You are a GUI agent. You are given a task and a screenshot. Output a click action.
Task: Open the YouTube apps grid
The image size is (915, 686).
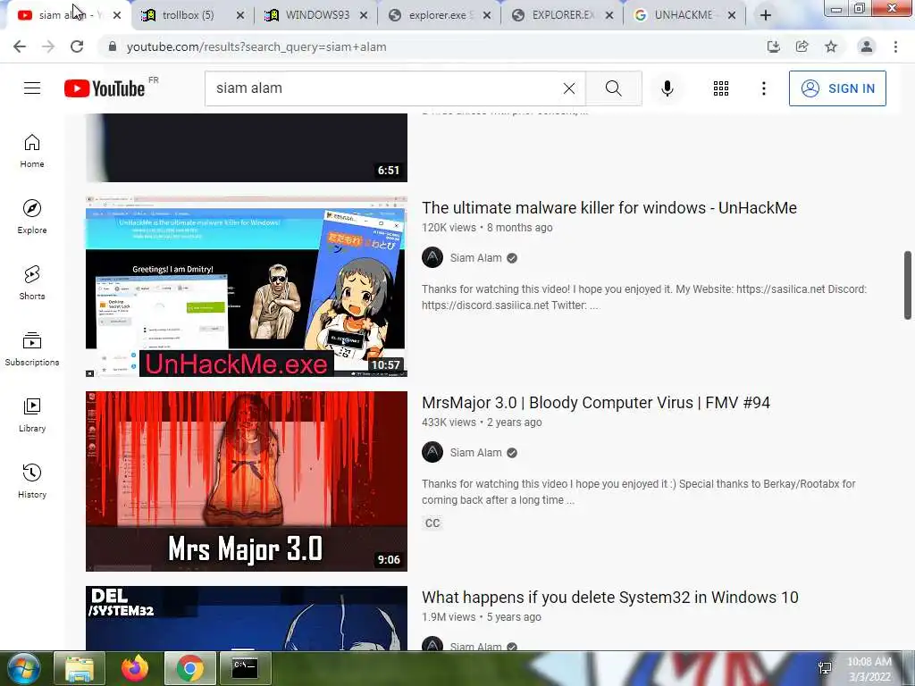click(x=721, y=88)
